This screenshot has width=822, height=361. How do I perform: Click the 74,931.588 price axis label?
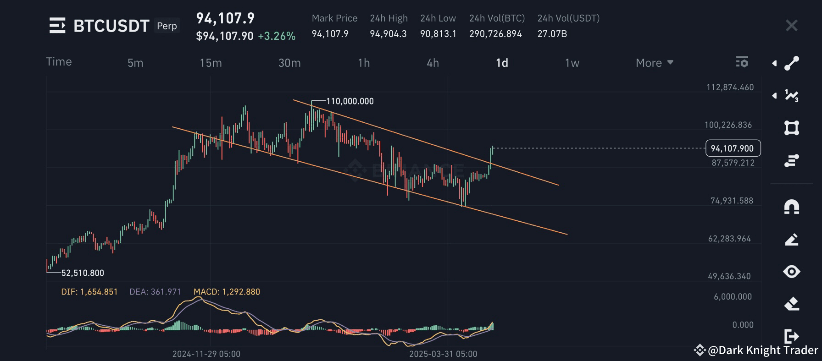tap(732, 201)
